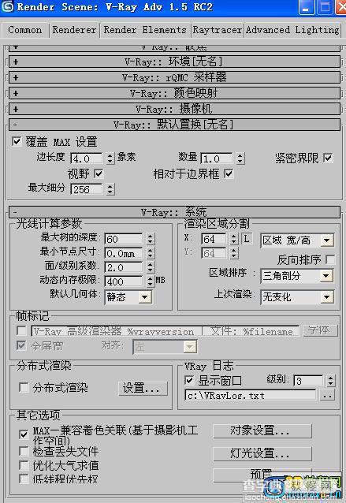Image resolution: width=346 pixels, height=503 pixels.
Task: Open 灯光设置... dialog
Action: pyautogui.click(x=262, y=453)
